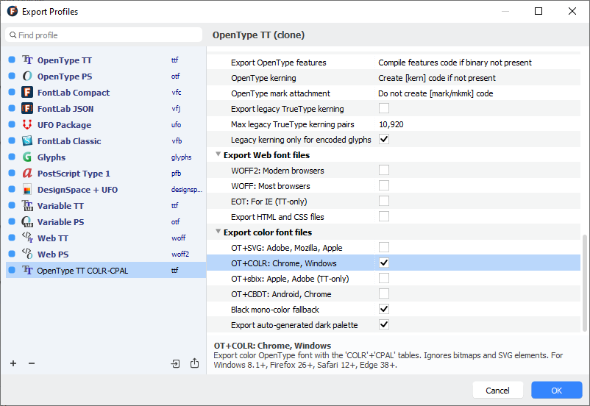Enable Export HTML and CSS files checkbox
The image size is (590, 406).
point(384,216)
